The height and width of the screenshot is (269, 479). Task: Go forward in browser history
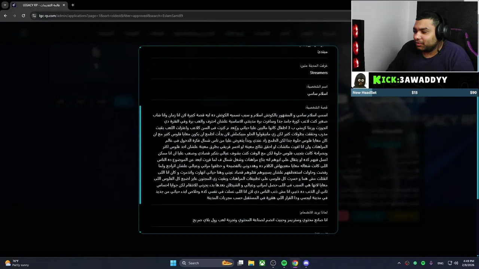pyautogui.click(x=14, y=16)
